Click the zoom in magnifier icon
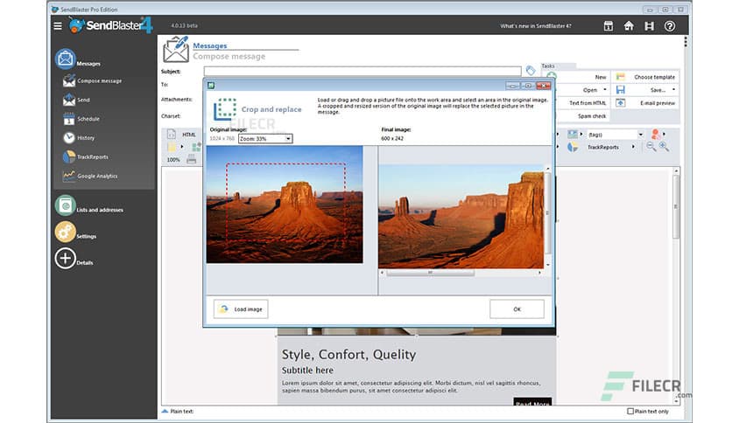This screenshot has height=423, width=732. pyautogui.click(x=664, y=147)
